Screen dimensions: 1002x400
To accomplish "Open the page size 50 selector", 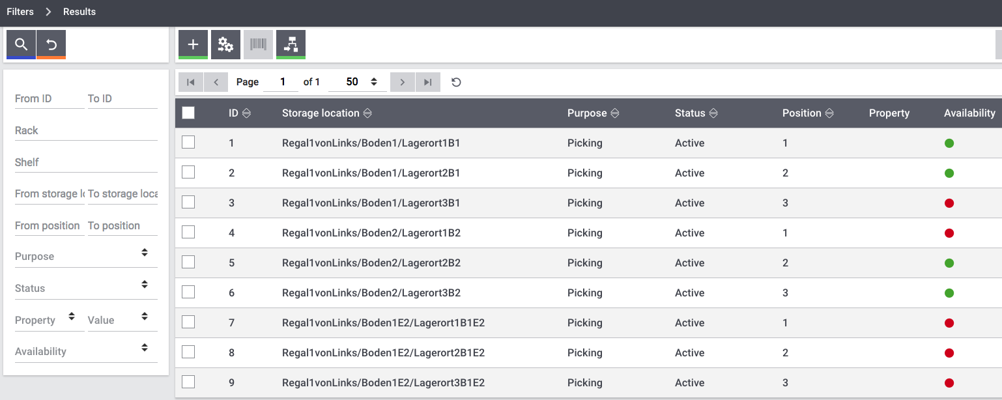I will [x=358, y=82].
